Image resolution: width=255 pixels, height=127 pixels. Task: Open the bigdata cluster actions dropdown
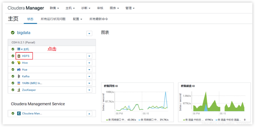[89, 33]
